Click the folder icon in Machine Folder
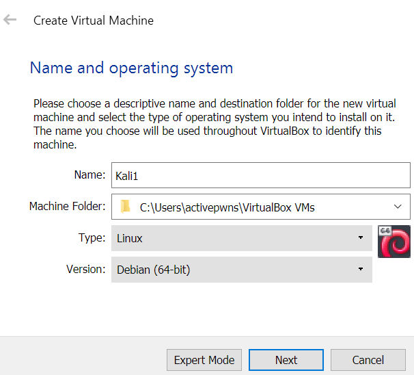This screenshot has width=414, height=375. tap(125, 207)
